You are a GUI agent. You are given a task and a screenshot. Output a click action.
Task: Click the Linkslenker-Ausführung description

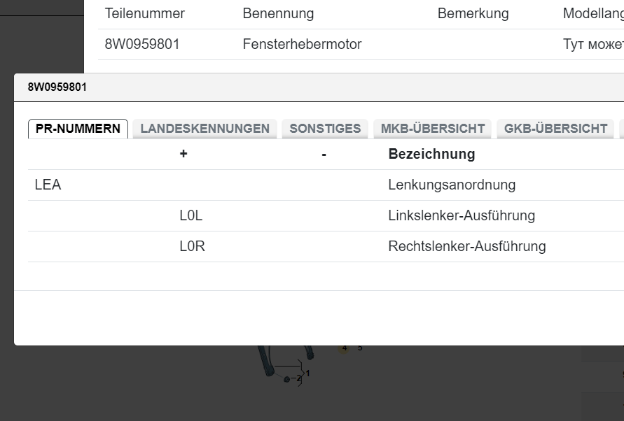tap(462, 216)
